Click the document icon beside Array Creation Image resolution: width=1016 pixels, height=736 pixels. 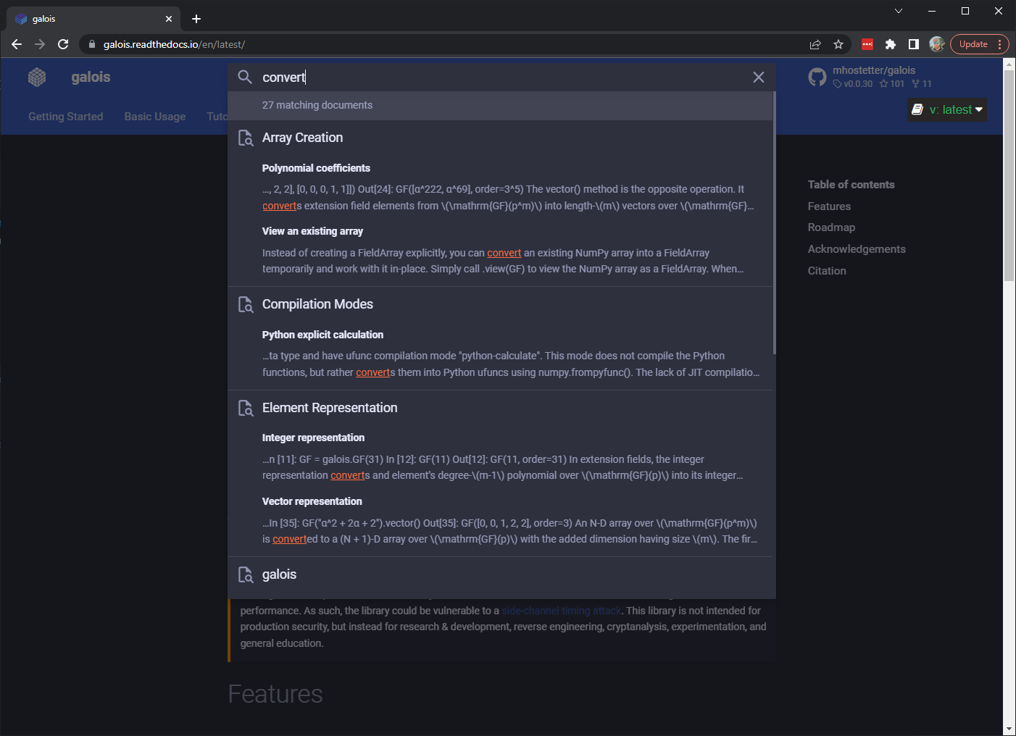pyautogui.click(x=246, y=138)
